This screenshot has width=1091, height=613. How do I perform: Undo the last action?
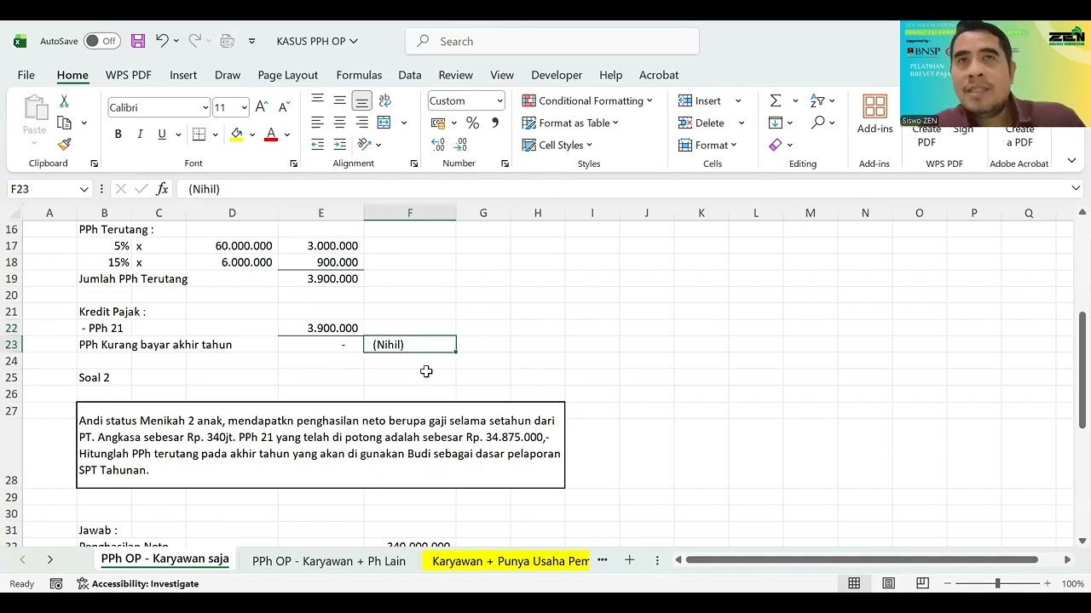pyautogui.click(x=162, y=41)
